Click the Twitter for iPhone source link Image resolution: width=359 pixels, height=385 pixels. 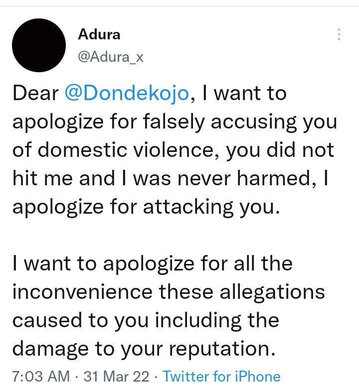(x=221, y=376)
